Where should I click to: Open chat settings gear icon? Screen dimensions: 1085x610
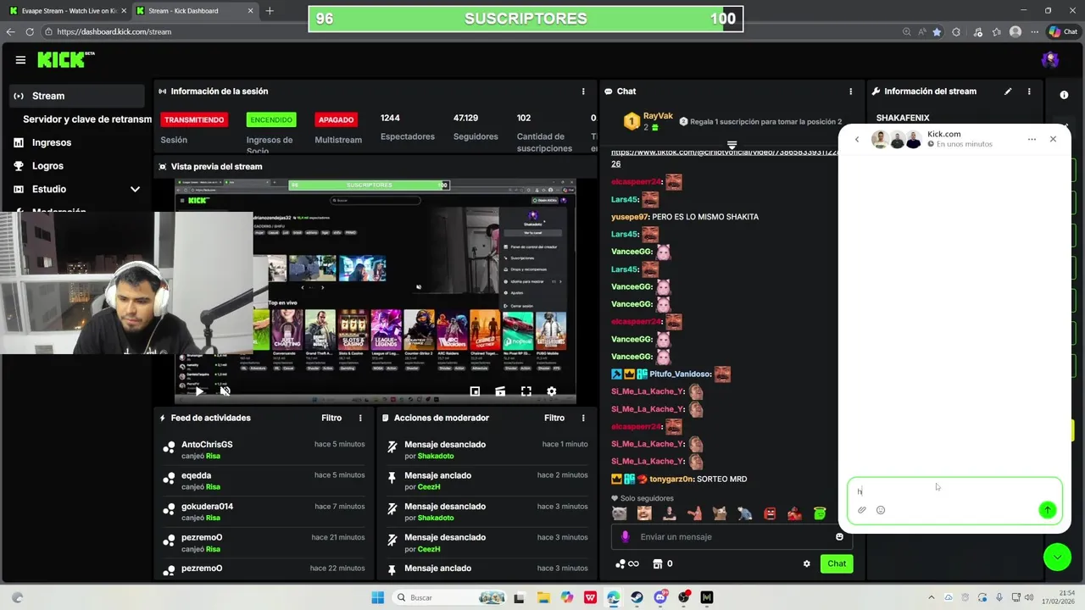point(806,563)
